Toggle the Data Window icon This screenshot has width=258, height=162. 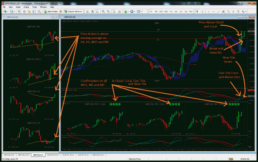coord(24,12)
